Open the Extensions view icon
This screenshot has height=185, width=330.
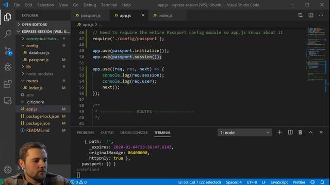(8, 84)
